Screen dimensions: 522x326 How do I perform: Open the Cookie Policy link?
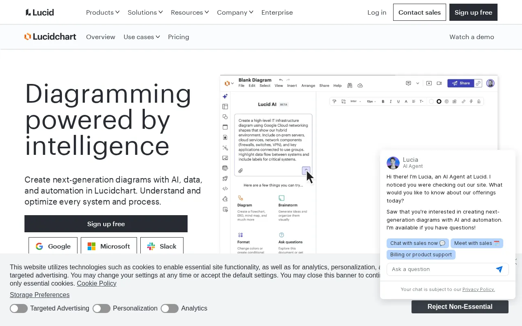pyautogui.click(x=97, y=284)
